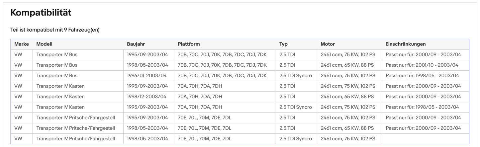Click the Motor column header
This screenshot has width=480, height=147.
(328, 44)
